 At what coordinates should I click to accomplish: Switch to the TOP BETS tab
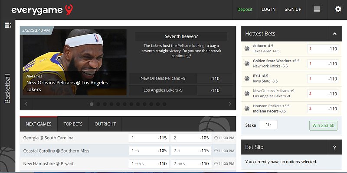pos(73,124)
